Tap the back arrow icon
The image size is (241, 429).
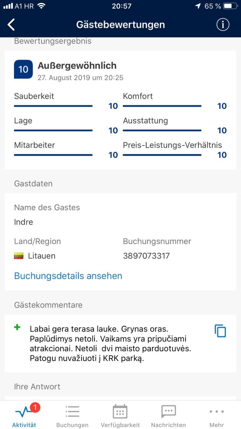[11, 25]
